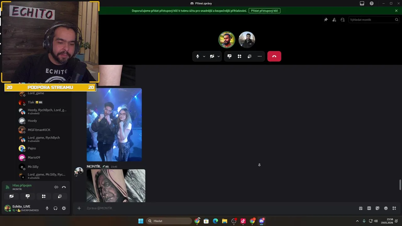Focus Zpráva @MONTÍK message field

220,208
